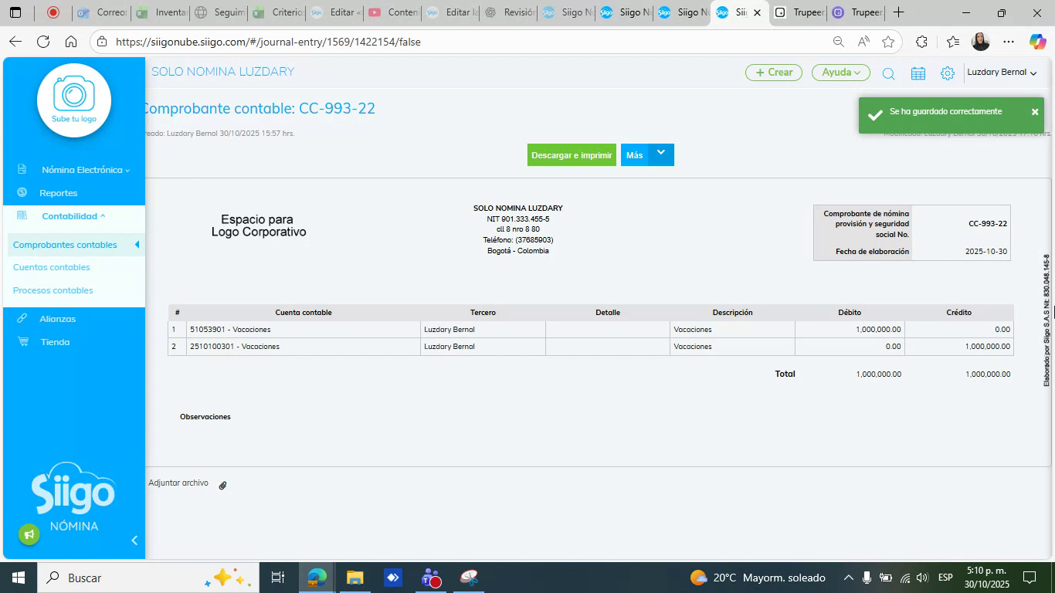Open the Snipping tool taskbar icon

click(x=469, y=578)
